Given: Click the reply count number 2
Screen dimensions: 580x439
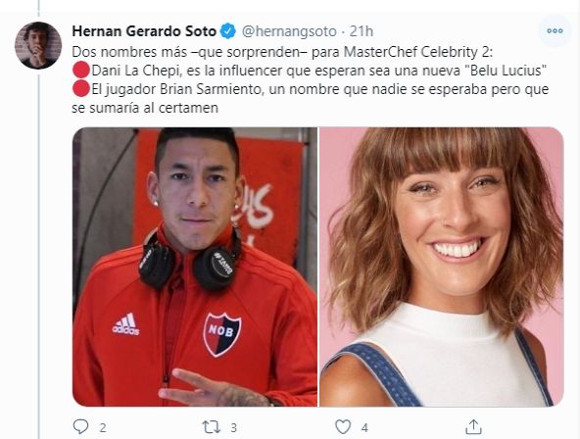Looking at the screenshot, I should [x=103, y=428].
